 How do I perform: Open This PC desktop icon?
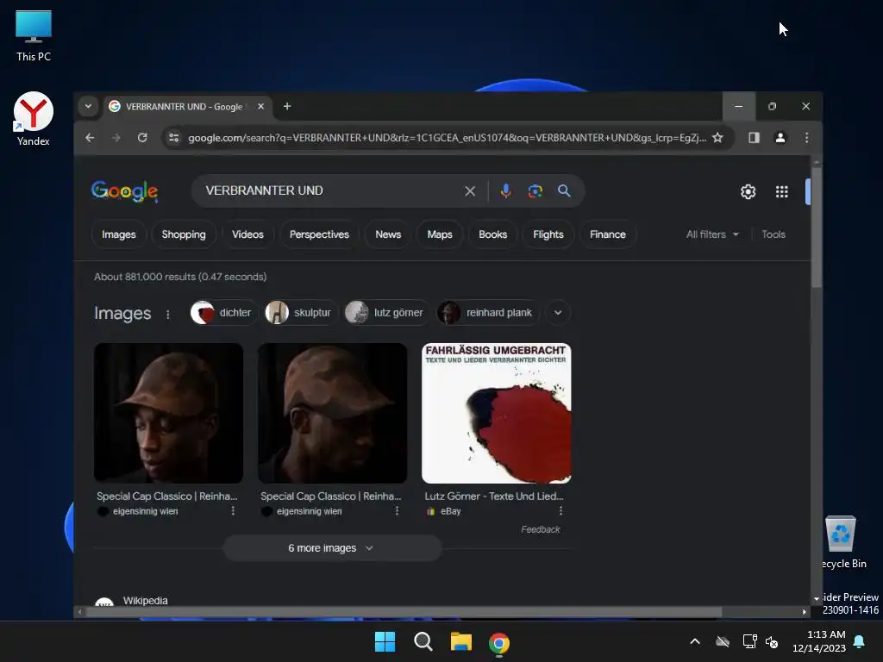(34, 36)
